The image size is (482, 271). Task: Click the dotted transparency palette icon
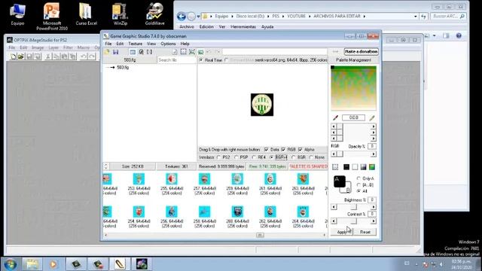[x=335, y=167]
